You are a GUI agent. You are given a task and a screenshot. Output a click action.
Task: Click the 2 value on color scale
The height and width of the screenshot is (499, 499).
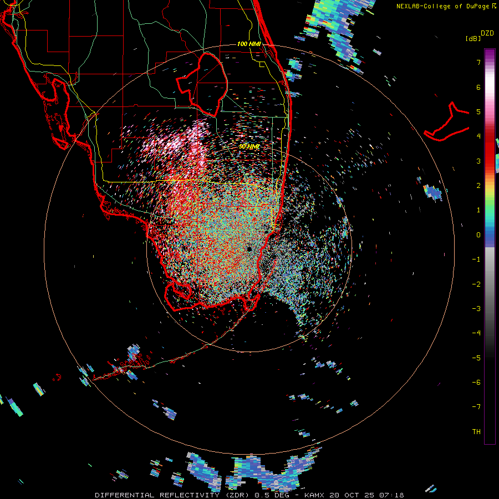(x=478, y=186)
